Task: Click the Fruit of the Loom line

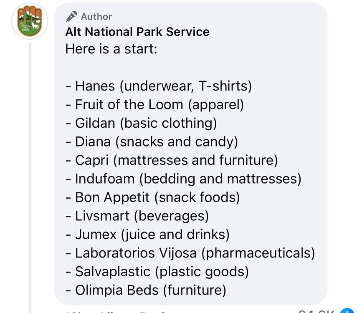Action: [154, 104]
